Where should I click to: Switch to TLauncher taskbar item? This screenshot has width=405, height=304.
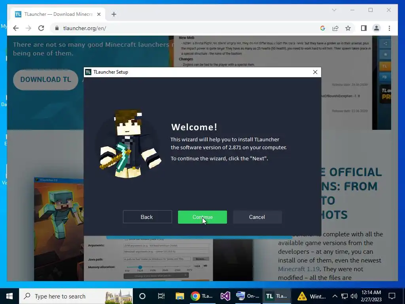[276, 296]
